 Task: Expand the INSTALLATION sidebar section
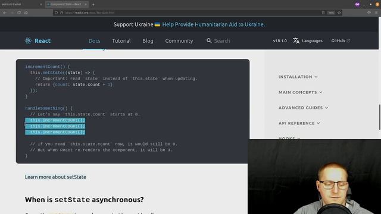click(x=298, y=77)
